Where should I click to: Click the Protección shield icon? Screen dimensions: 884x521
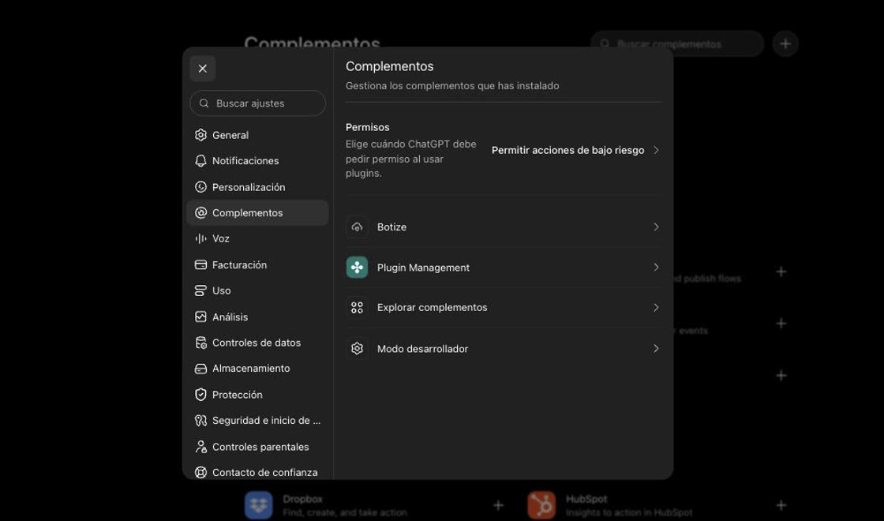point(200,394)
